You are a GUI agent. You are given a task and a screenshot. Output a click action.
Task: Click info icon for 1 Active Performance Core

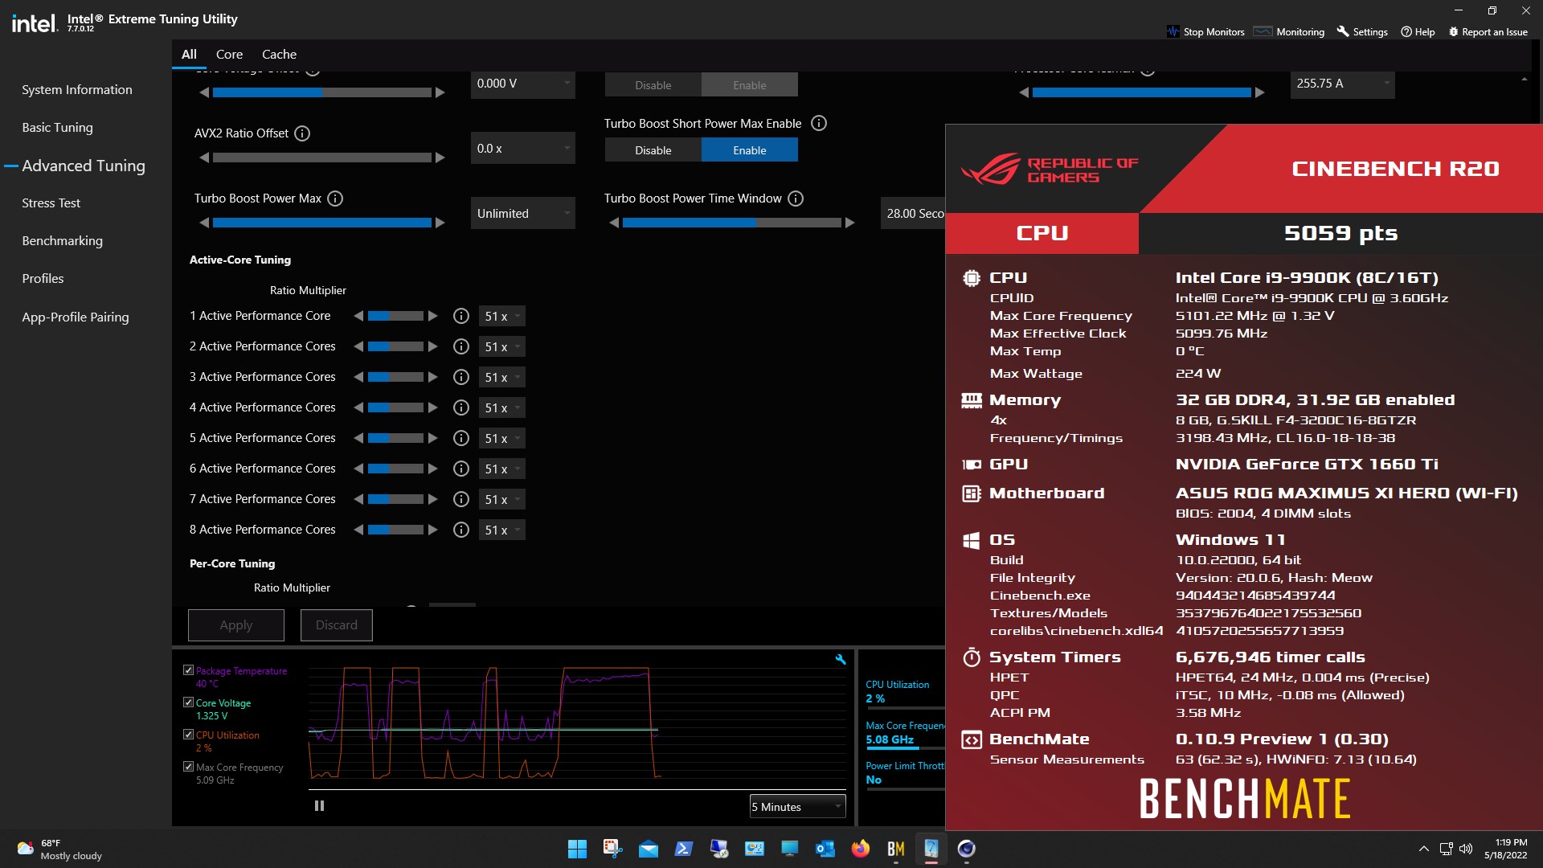pos(461,316)
